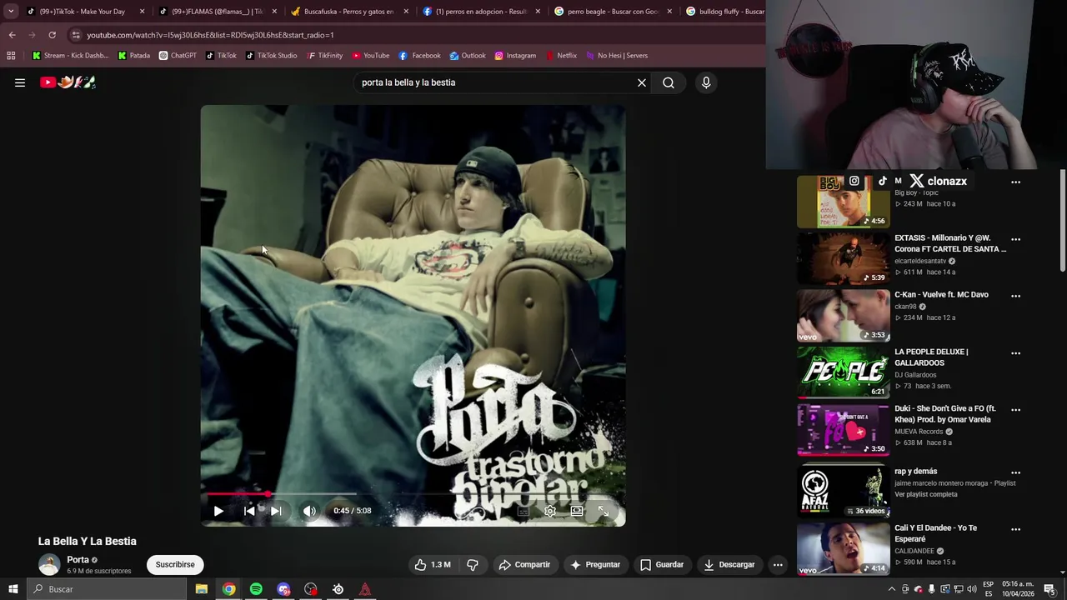Viewport: 1067px width, 600px height.
Task: Open the Stream - Kick Dashboard bookmark
Action: (x=70, y=56)
